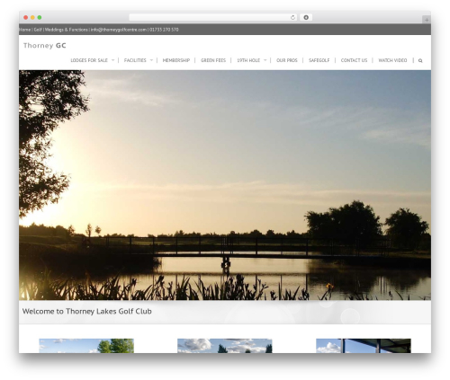Expand the Lodges For Sale dropdown arrow
450x380 pixels.
[x=112, y=60]
